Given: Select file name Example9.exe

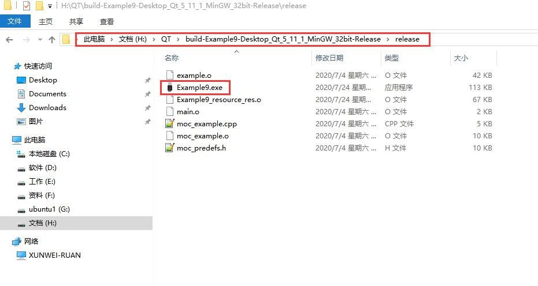Looking at the screenshot, I should [200, 87].
